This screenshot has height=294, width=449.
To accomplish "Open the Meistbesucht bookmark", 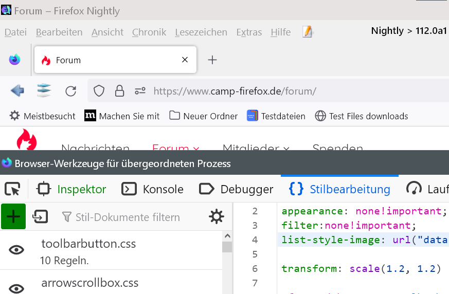I will [x=43, y=116].
